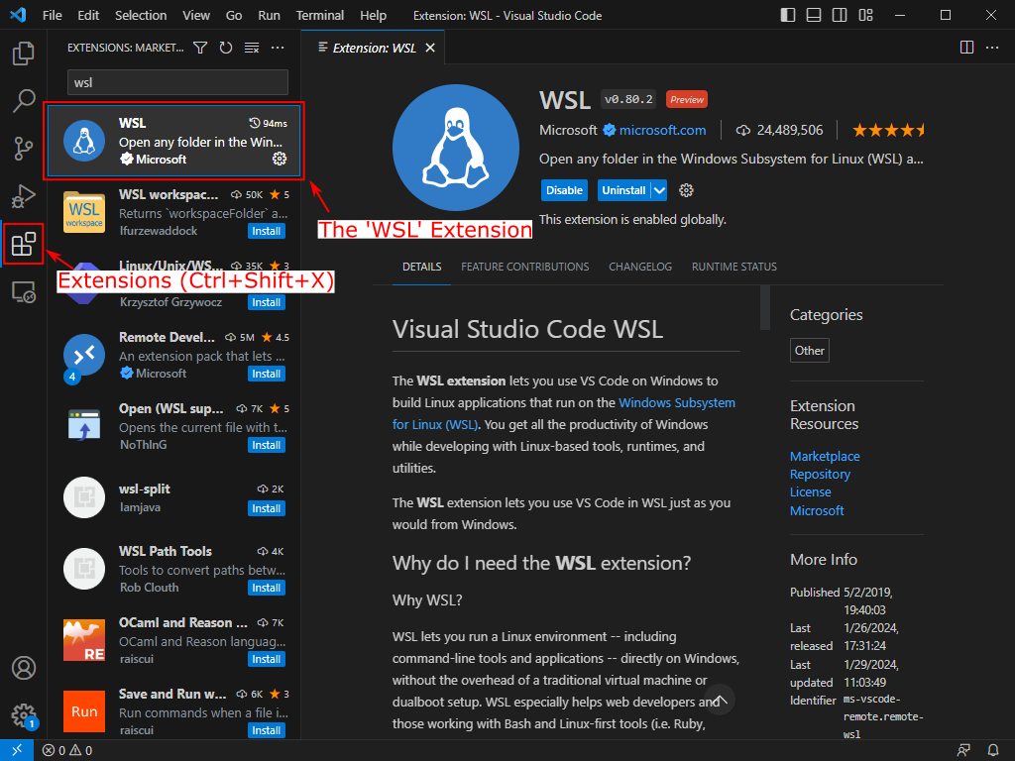Switch to the Details tab

421,267
